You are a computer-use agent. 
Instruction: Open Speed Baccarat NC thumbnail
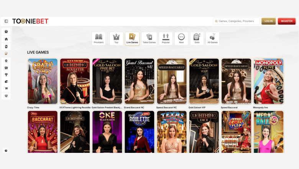click(x=172, y=81)
